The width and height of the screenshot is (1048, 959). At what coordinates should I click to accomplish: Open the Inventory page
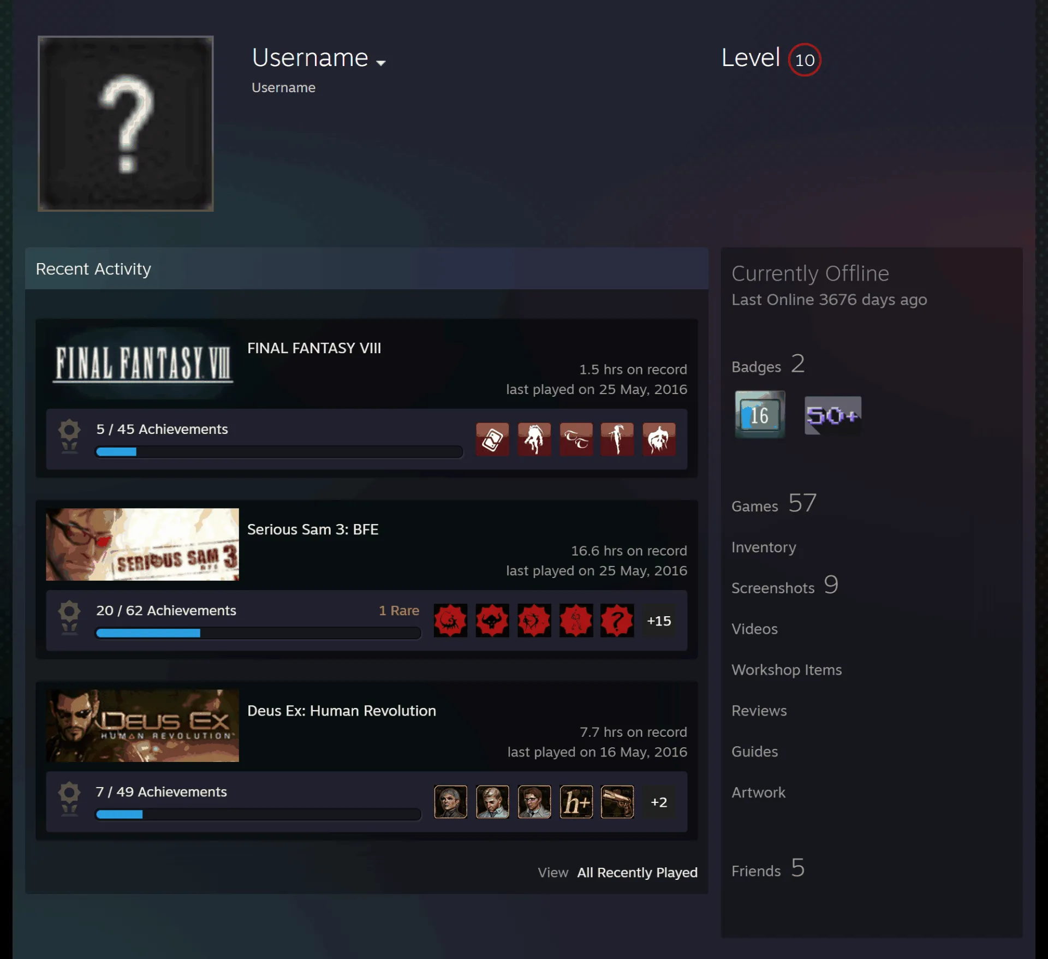pyautogui.click(x=764, y=547)
